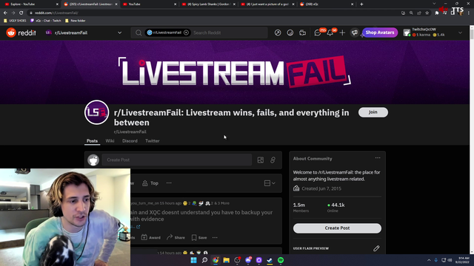Image resolution: width=474 pixels, height=266 pixels.
Task: Sort posts by Top
Action: coord(150,183)
